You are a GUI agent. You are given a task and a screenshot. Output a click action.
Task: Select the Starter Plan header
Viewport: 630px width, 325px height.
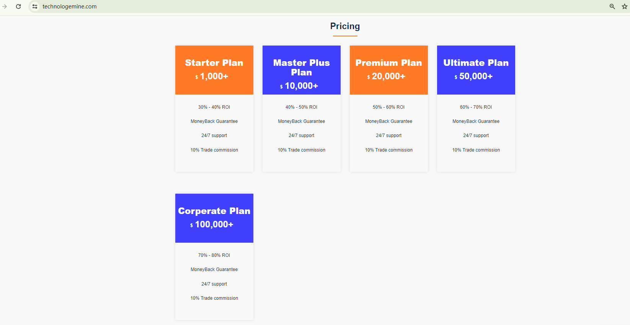214,63
